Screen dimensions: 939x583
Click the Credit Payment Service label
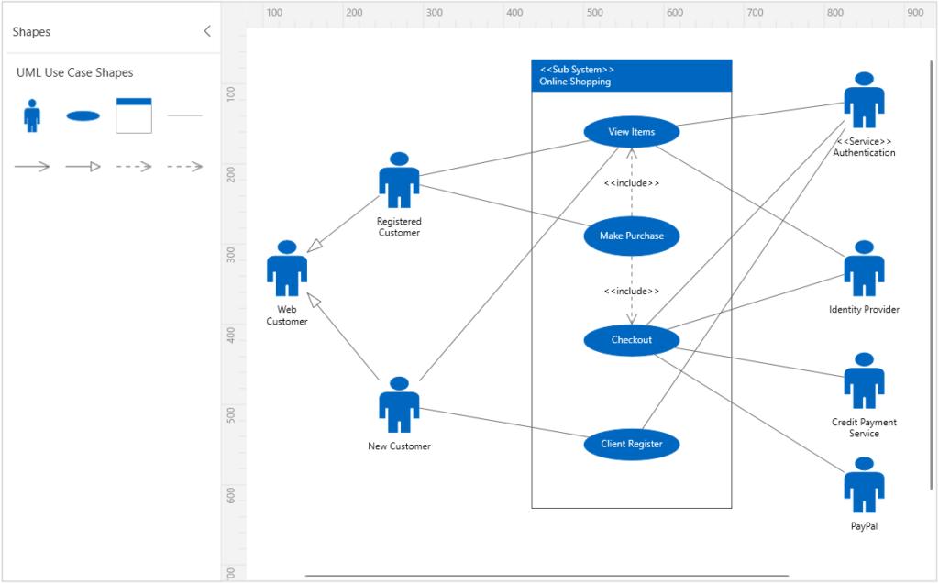click(x=864, y=427)
